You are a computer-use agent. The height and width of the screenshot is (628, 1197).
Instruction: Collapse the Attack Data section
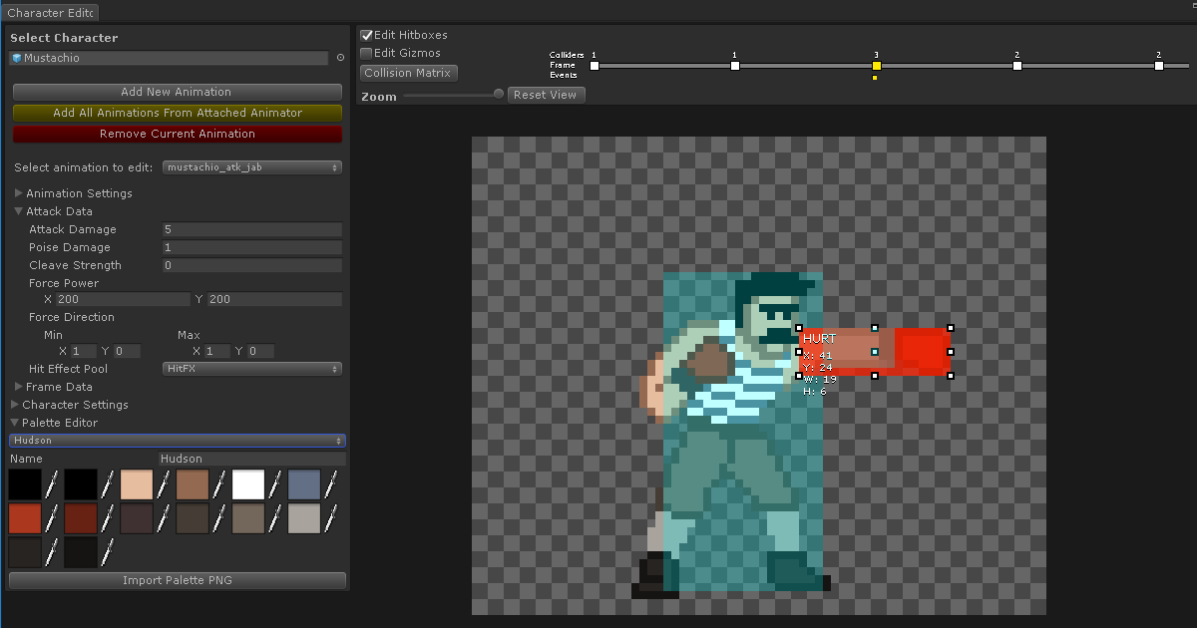coord(18,211)
